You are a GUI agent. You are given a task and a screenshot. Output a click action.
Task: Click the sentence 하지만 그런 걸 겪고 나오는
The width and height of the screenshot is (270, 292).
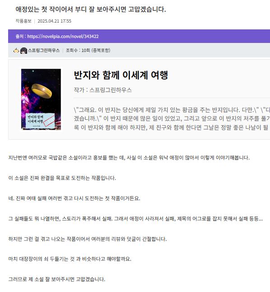88,239
